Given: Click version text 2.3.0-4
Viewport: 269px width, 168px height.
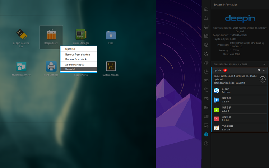Looking at the screenshot, I should (225, 111).
